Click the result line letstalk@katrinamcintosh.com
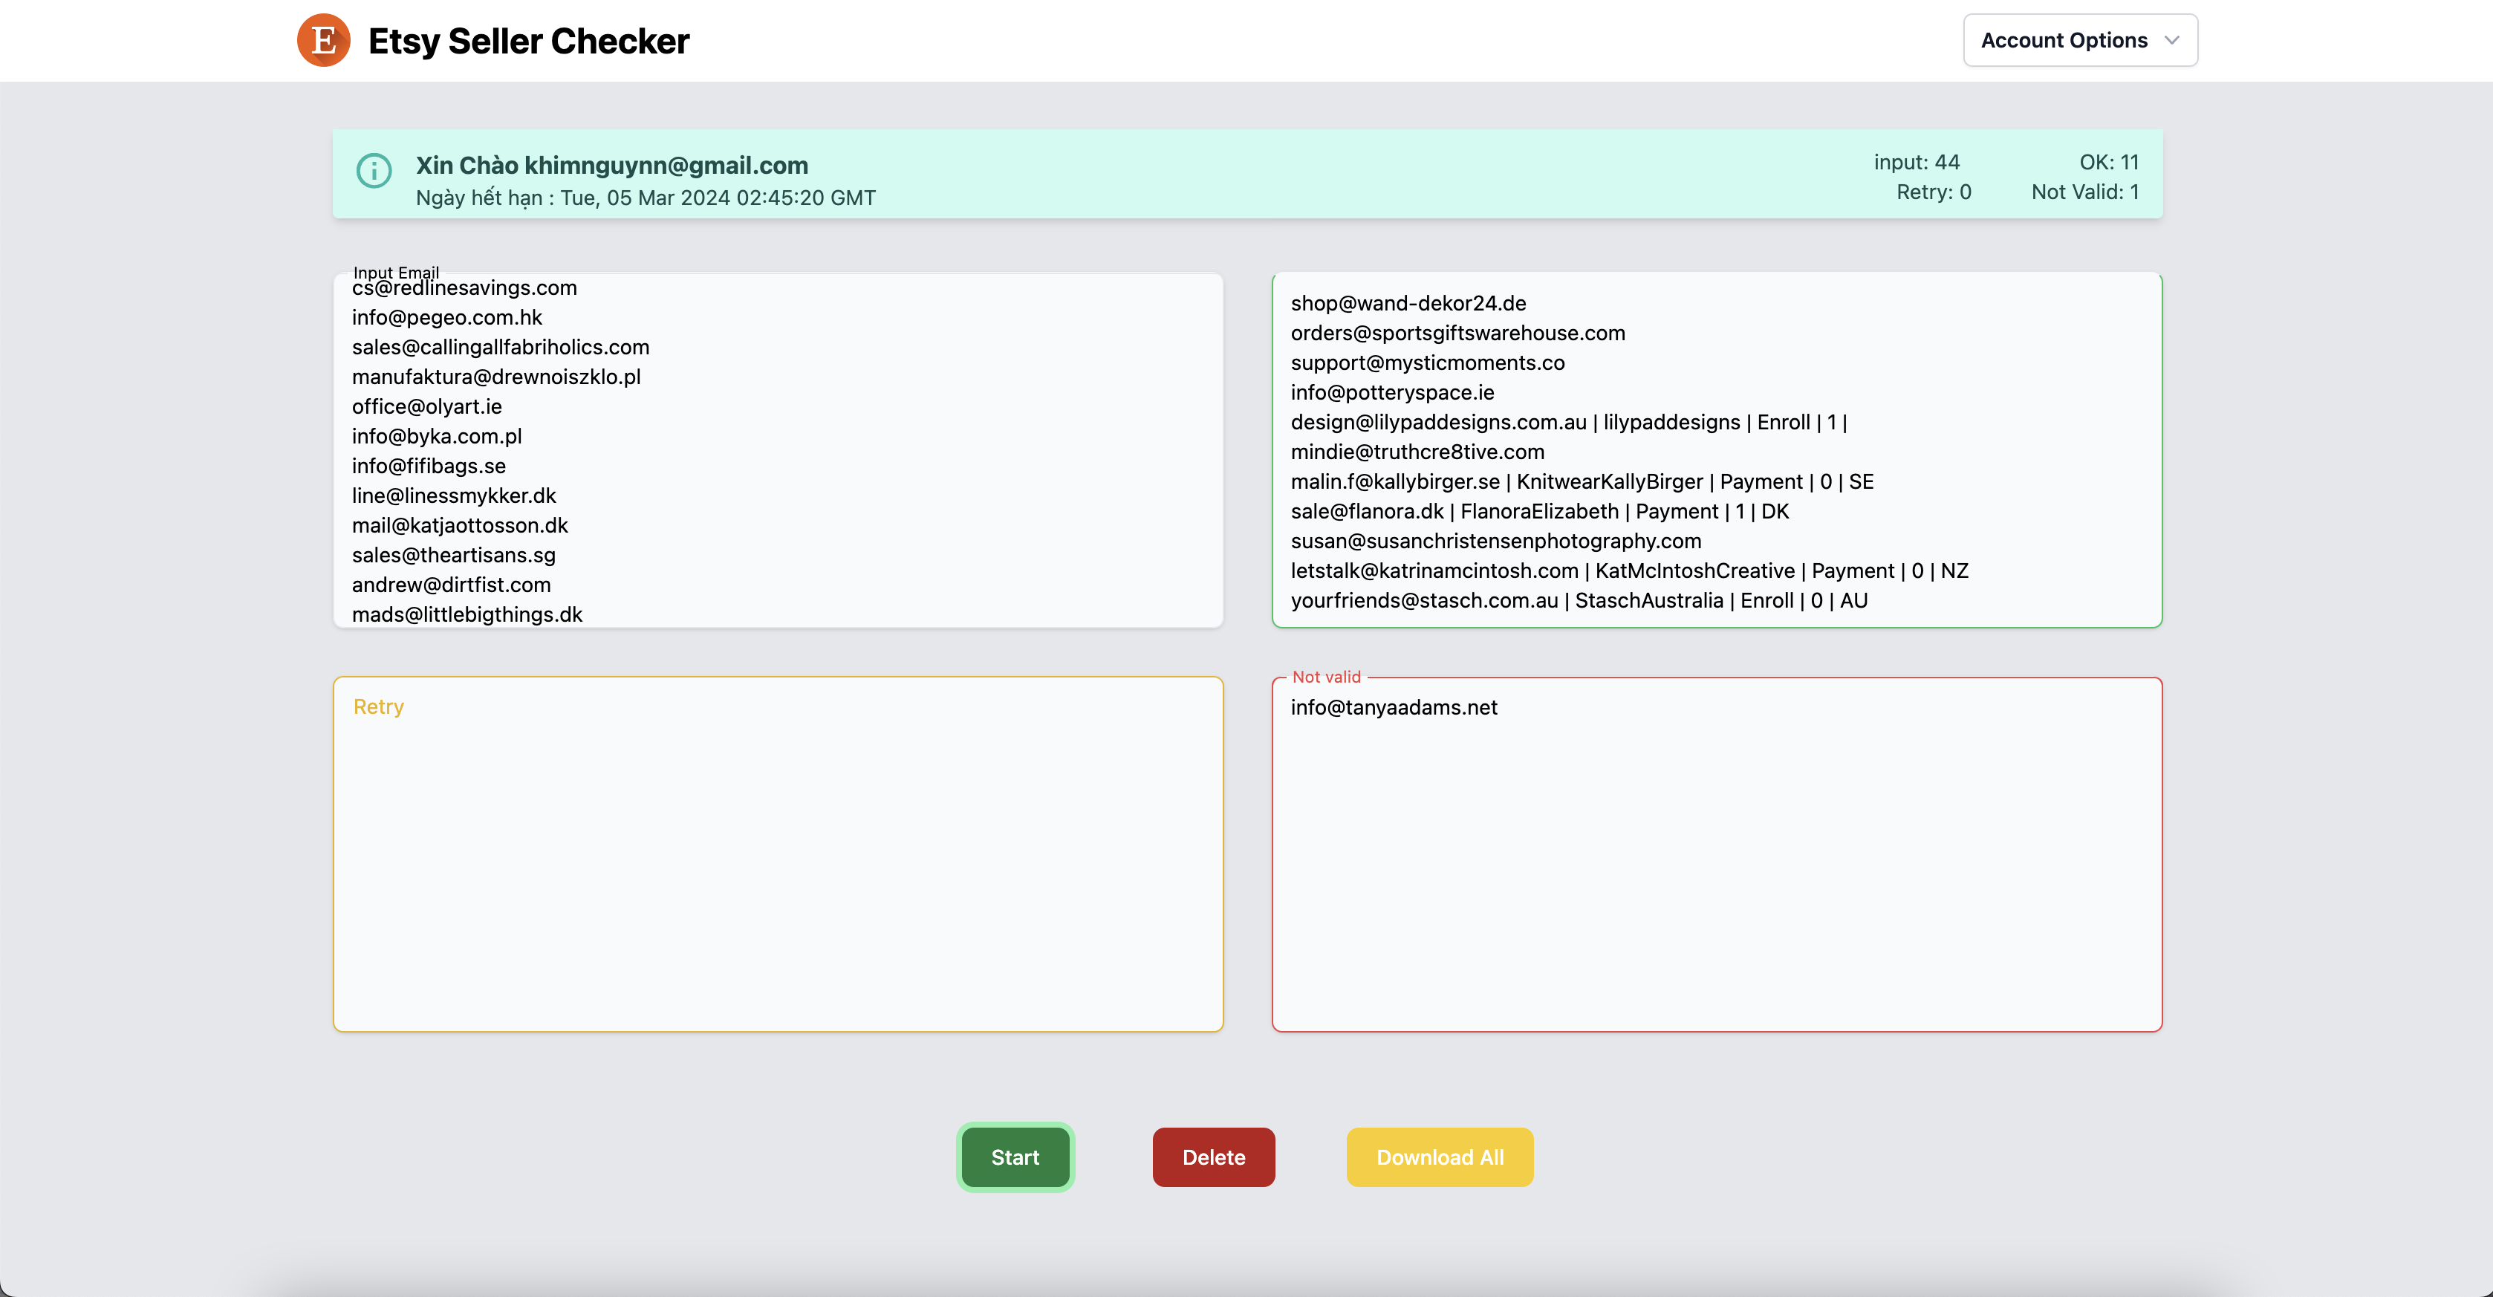This screenshot has width=2493, height=1297. click(x=1630, y=570)
